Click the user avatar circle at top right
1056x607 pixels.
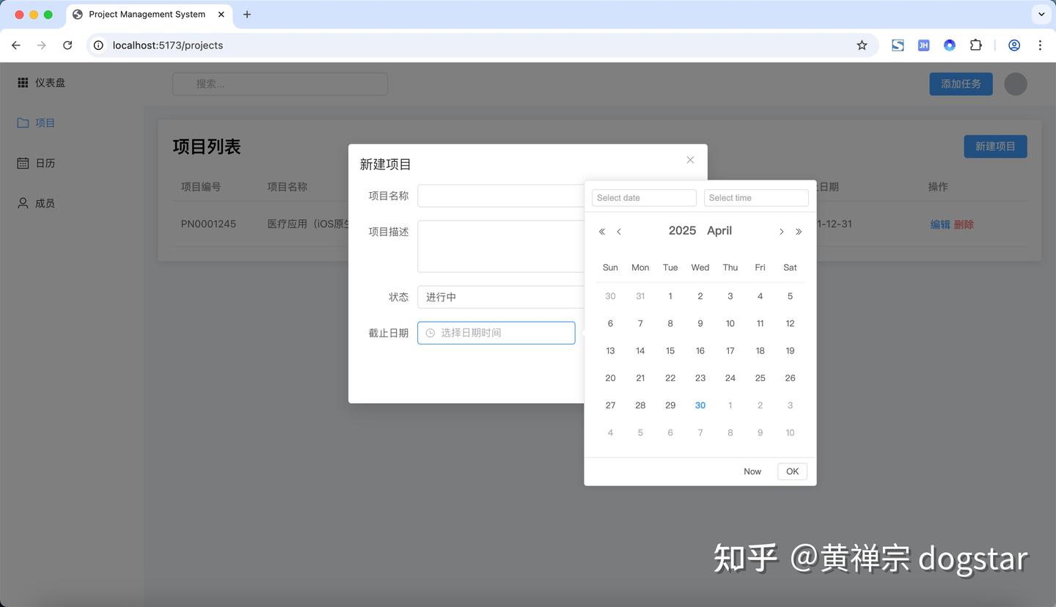click(x=1015, y=84)
